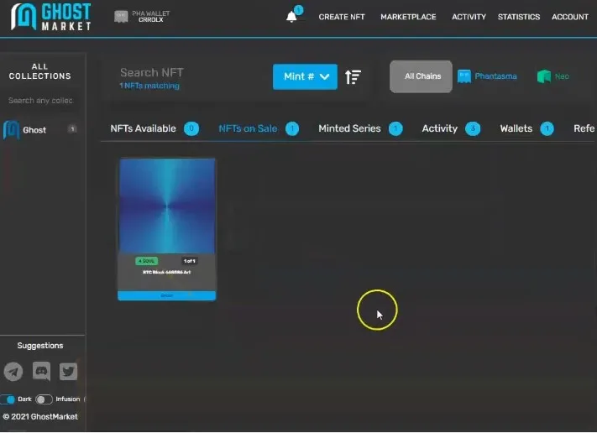Reverse the sort order with the sort icon
The image size is (597, 433).
[x=353, y=77]
